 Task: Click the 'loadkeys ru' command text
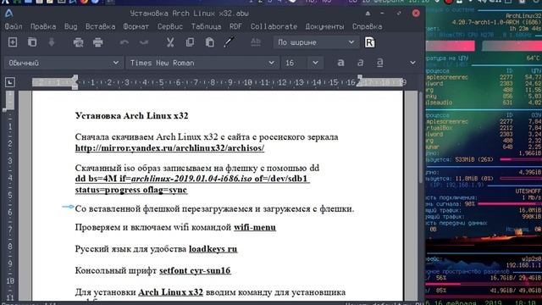click(x=213, y=249)
